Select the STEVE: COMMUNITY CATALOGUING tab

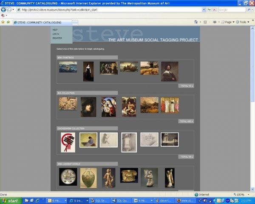tap(42, 23)
